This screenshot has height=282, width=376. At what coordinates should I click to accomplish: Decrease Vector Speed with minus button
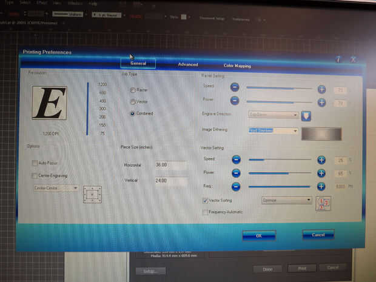click(236, 159)
